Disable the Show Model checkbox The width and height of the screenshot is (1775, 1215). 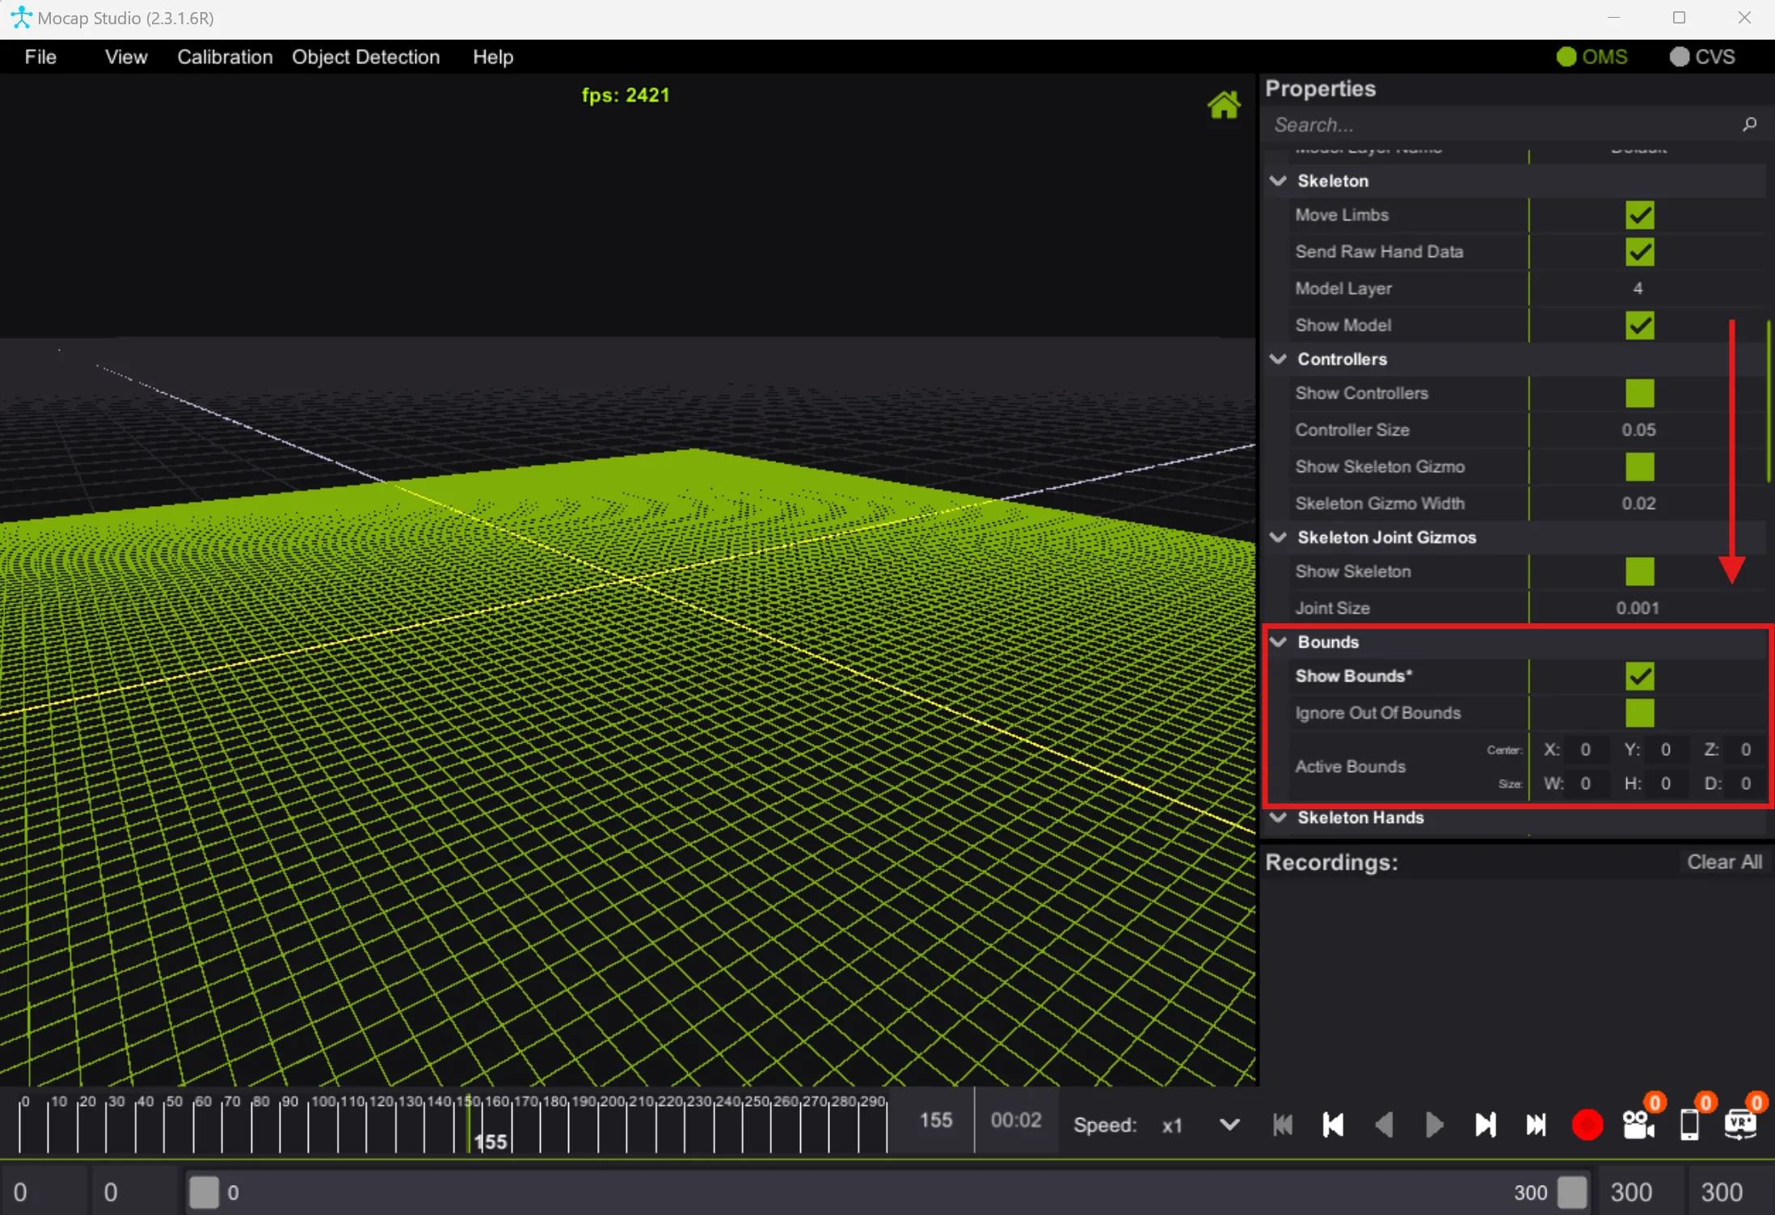tap(1640, 325)
